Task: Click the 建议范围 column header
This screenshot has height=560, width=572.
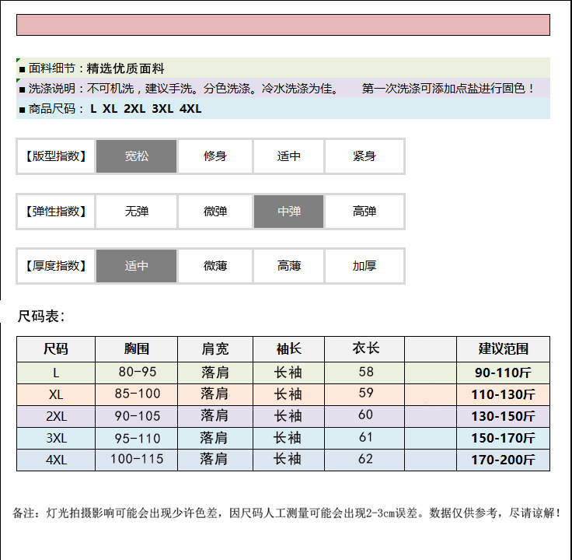Action: point(503,349)
